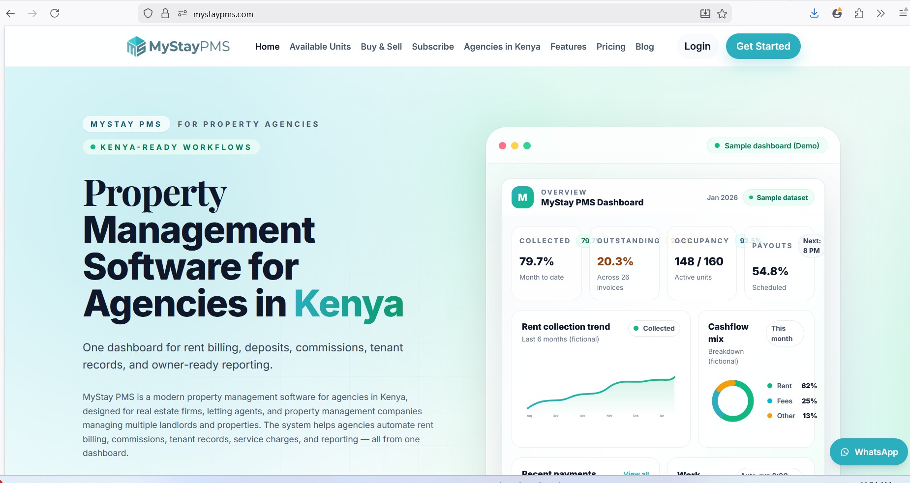Bookmark this page with the star icon

[x=722, y=14]
